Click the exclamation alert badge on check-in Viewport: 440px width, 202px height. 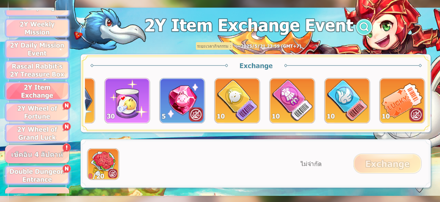click(67, 147)
